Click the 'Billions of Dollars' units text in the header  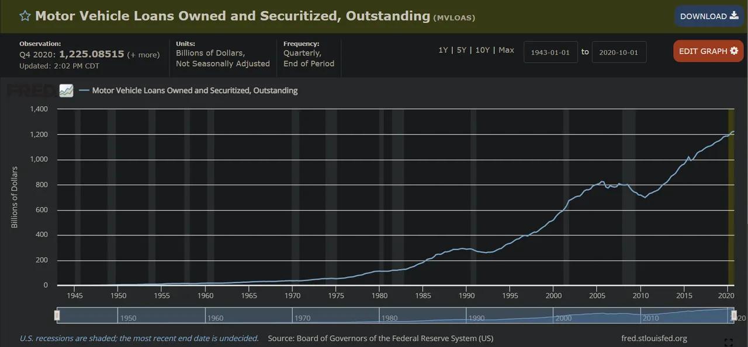210,53
